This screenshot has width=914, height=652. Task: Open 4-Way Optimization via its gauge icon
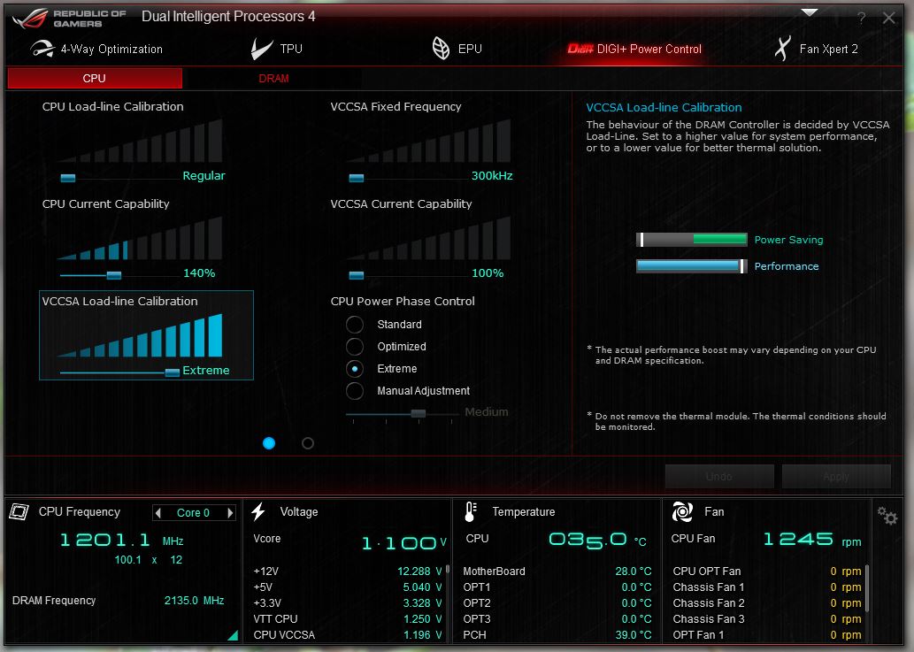pyautogui.click(x=42, y=49)
